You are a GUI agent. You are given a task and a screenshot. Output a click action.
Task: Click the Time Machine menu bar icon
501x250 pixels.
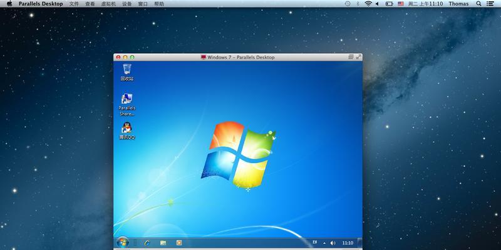pos(348,4)
